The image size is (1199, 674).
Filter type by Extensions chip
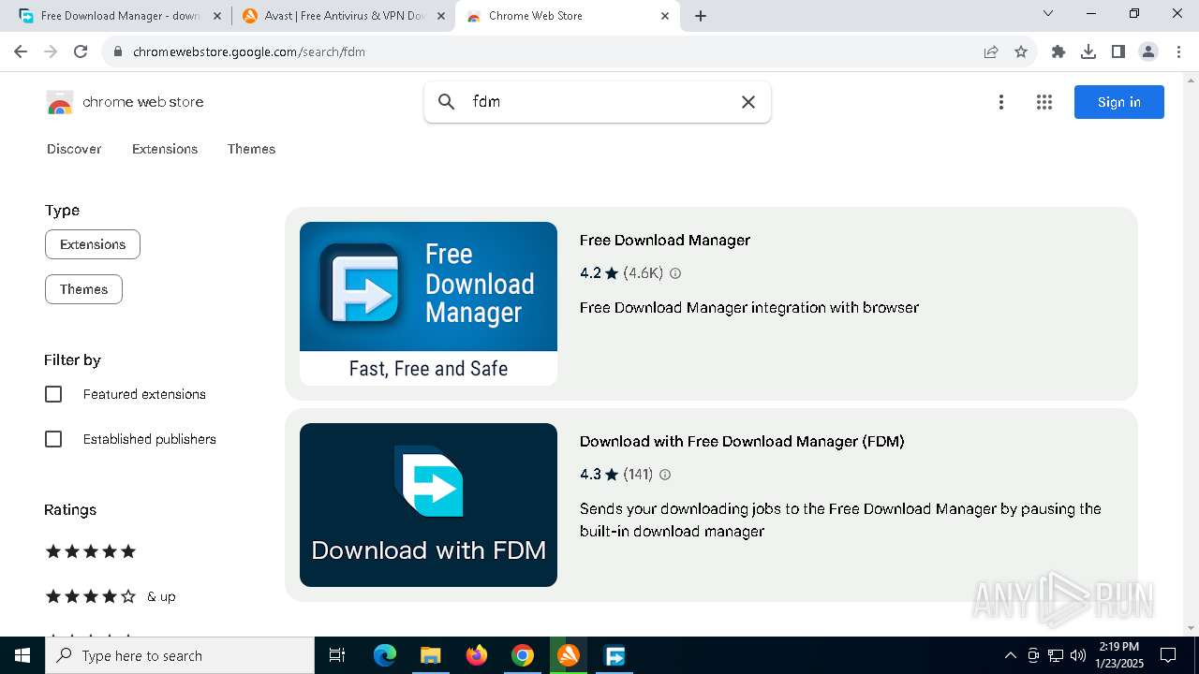point(93,244)
